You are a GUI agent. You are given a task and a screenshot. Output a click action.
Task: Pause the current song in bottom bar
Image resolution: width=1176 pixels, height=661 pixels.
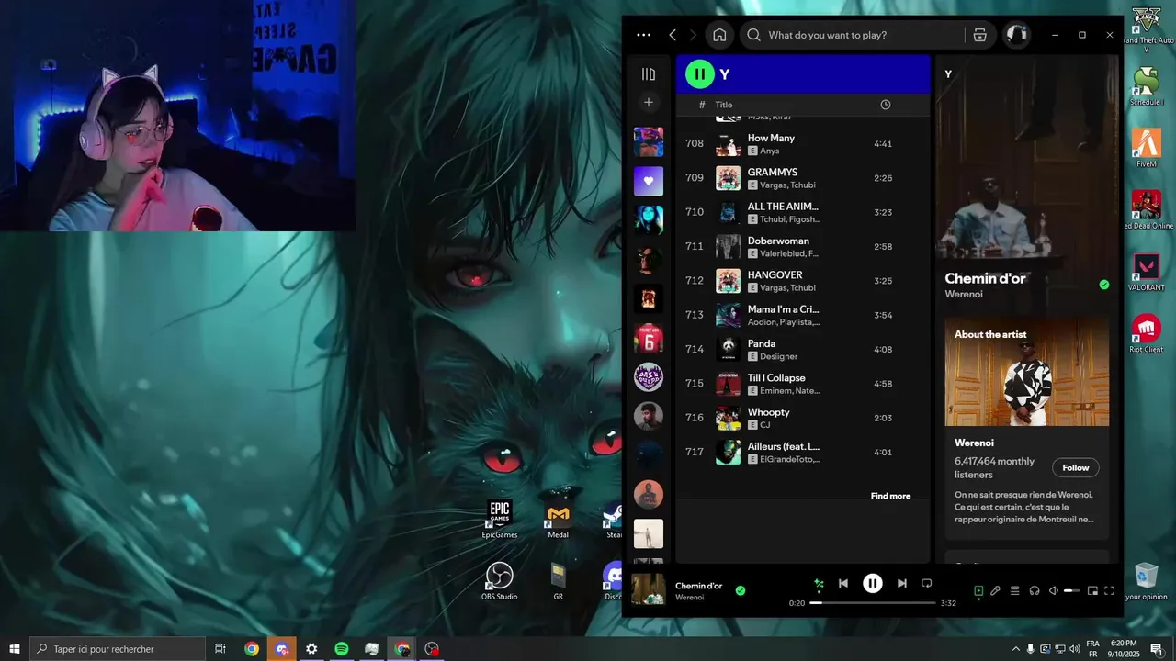coord(873,583)
